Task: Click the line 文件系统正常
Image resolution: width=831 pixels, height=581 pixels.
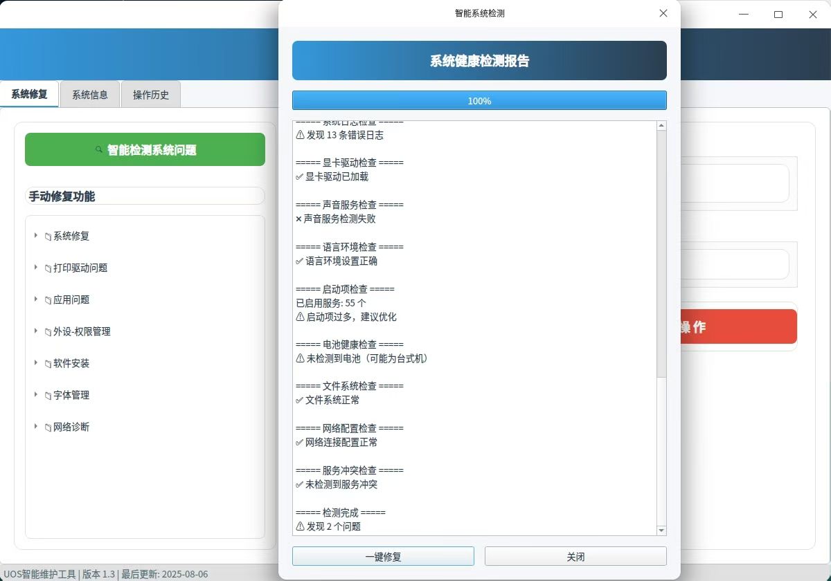Action: pyautogui.click(x=328, y=400)
